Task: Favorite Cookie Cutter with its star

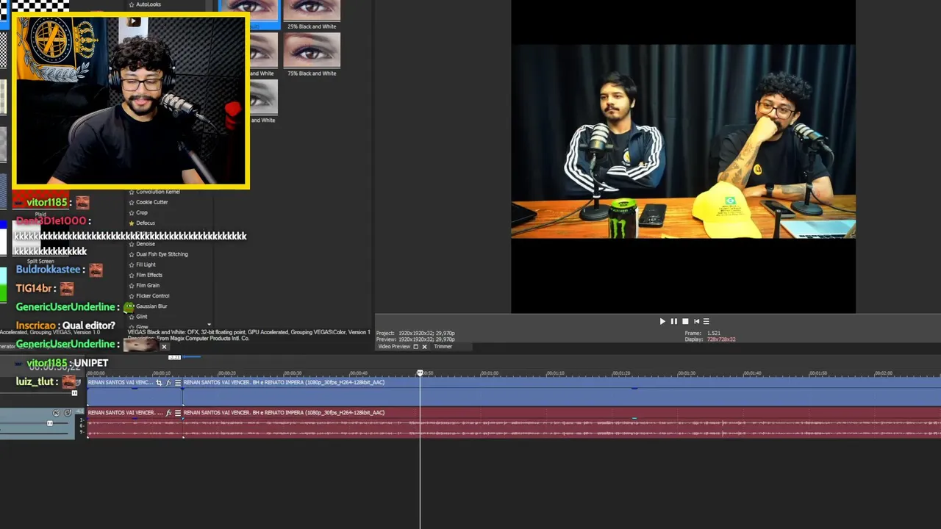Action: point(132,202)
